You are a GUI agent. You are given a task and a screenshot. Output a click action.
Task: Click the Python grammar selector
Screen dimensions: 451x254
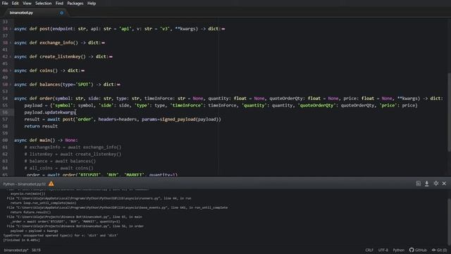(399, 250)
